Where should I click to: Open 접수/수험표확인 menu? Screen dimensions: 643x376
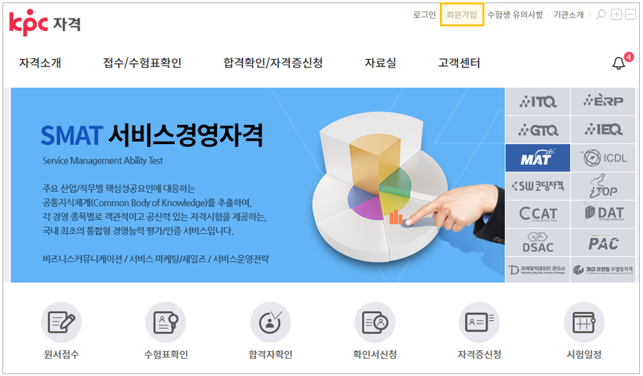(x=142, y=63)
